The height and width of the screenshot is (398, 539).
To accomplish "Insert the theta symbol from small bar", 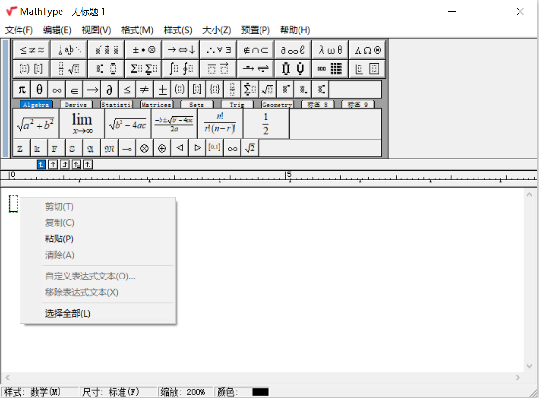I will coord(40,90).
